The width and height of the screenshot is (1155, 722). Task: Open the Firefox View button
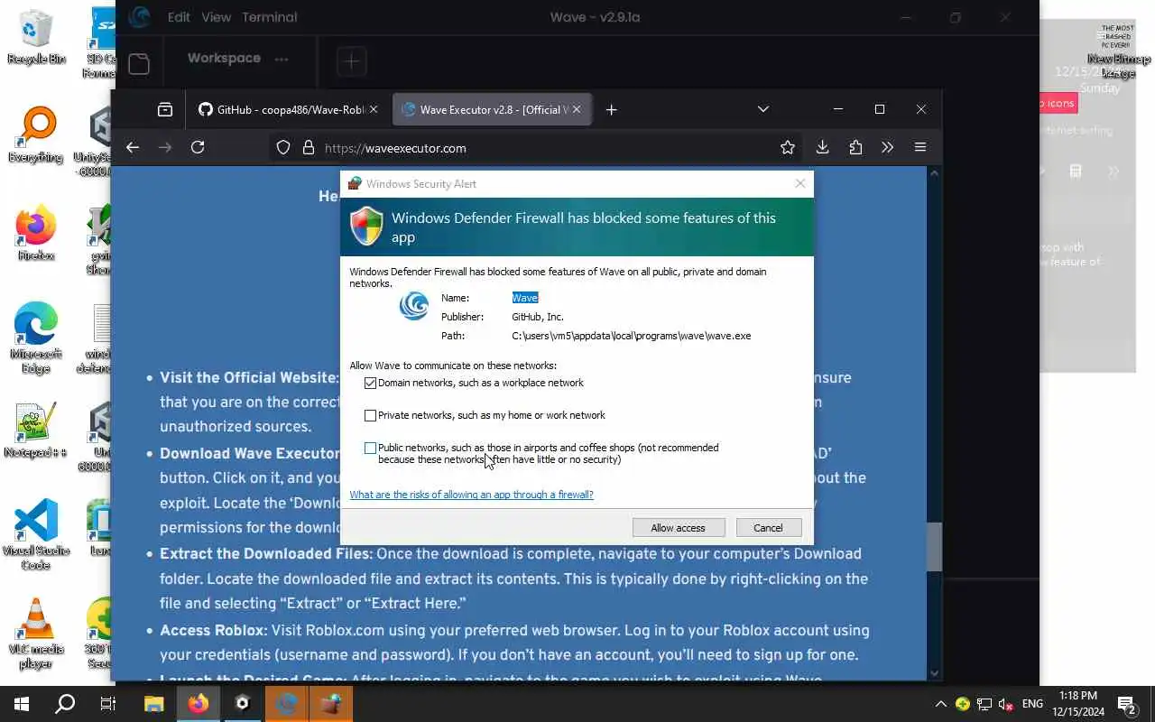click(x=164, y=109)
